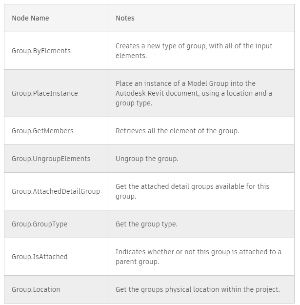Viewport: 300px width, 305px height.
Task: Select the Group.AttachedDetailGroup node name
Action: point(56,191)
